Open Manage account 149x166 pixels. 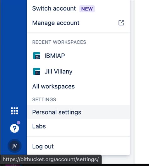click(79, 23)
